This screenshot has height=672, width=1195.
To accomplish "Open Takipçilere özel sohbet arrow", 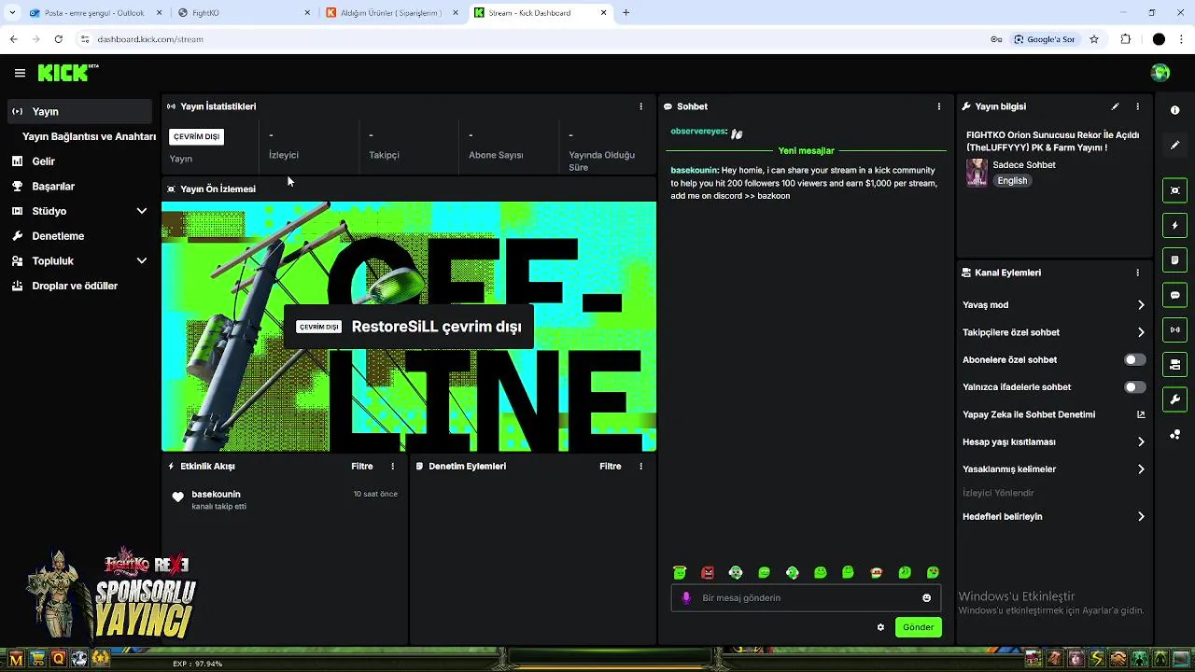I will pyautogui.click(x=1141, y=332).
